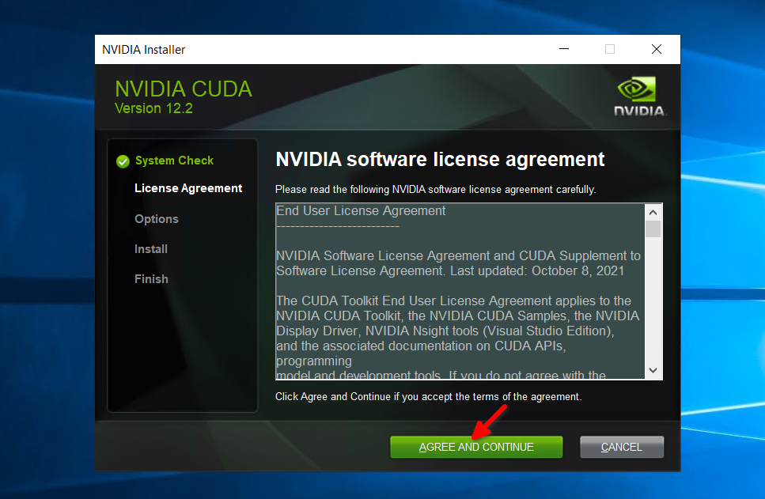The height and width of the screenshot is (499, 765).
Task: Select the Options step in sidebar
Action: click(157, 219)
